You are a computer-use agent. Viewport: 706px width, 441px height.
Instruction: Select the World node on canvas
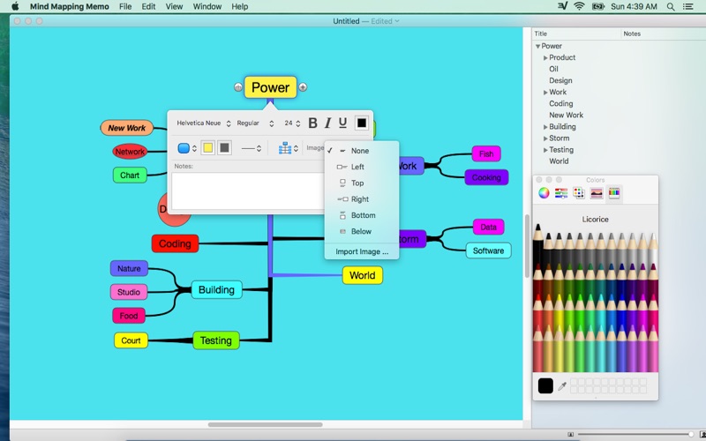(363, 275)
